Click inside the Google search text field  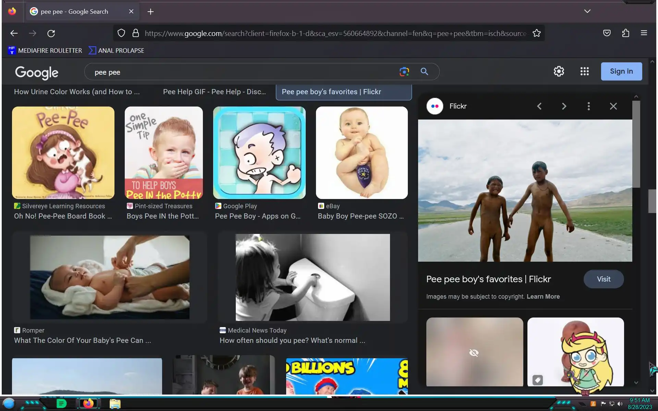pyautogui.click(x=240, y=72)
